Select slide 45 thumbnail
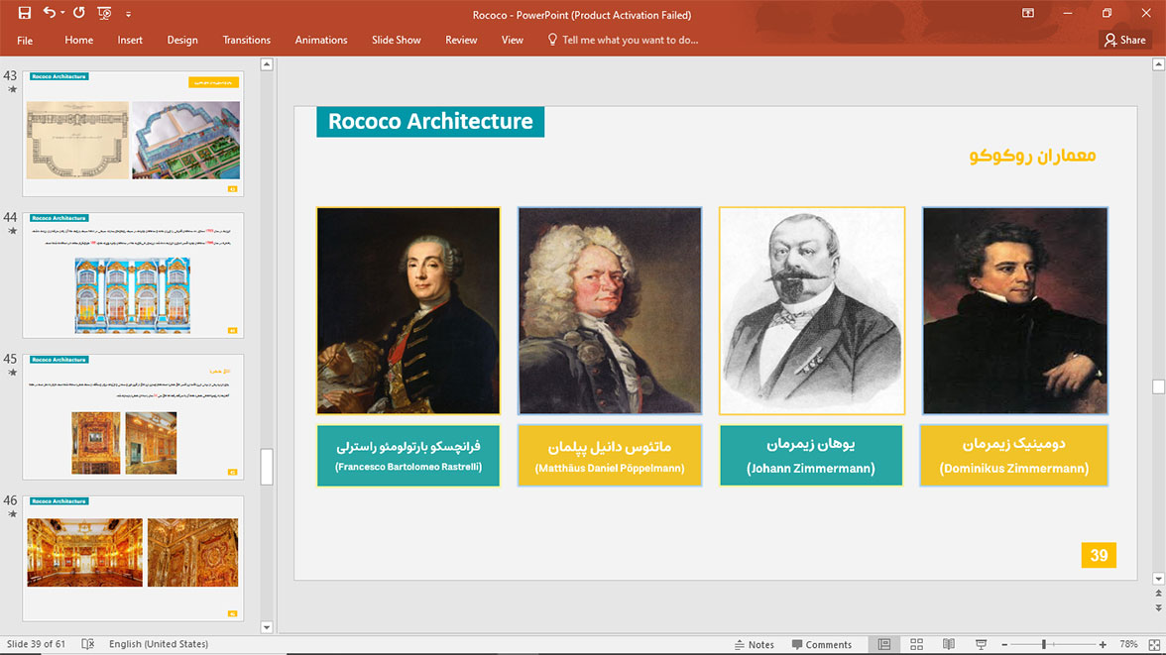Viewport: 1166px width, 655px height. 133,416
